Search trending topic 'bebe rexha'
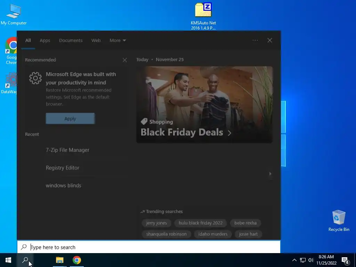 (x=245, y=223)
